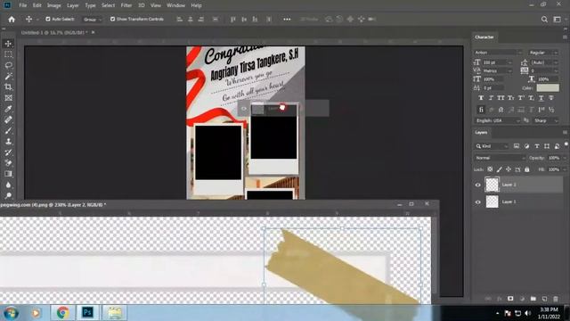Viewport: 570px width, 321px height.
Task: Create new group folder icon
Action: 533,299
